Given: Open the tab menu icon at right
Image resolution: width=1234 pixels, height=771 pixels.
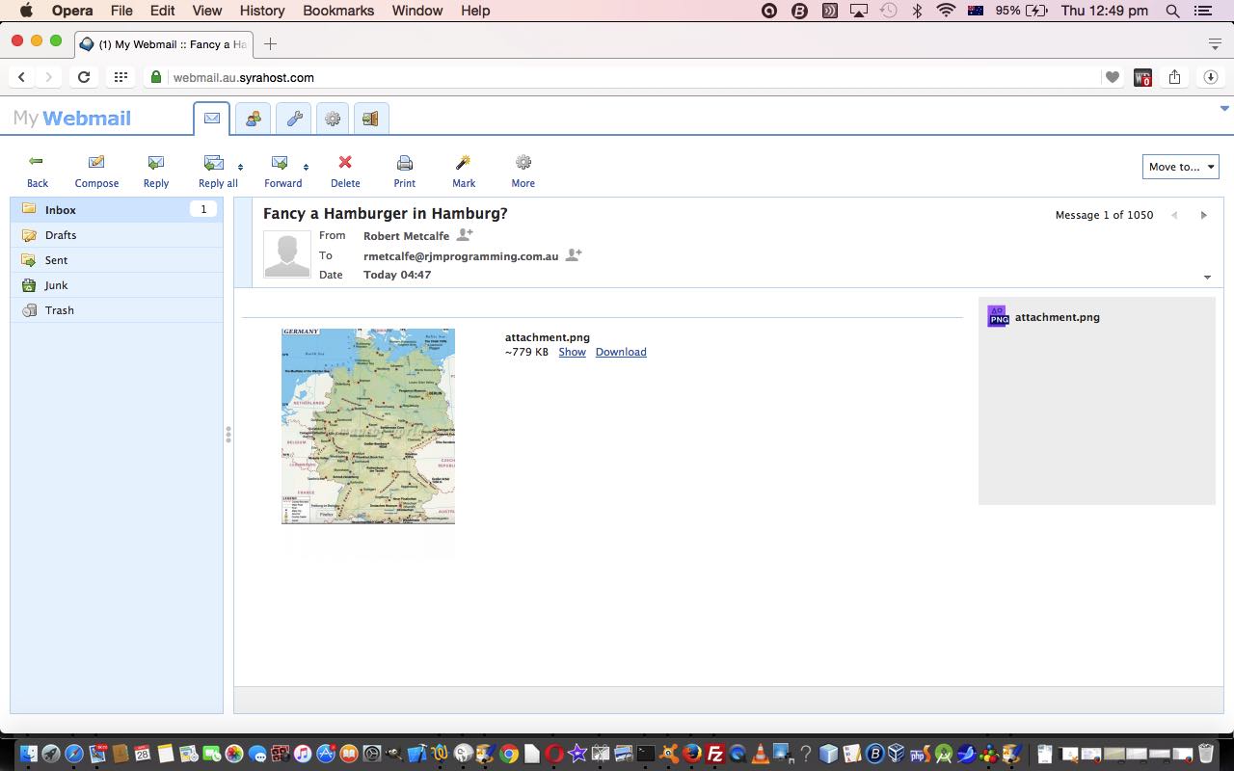Looking at the screenshot, I should point(1215,43).
